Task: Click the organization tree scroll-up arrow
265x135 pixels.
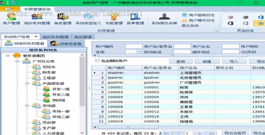Action: [82, 55]
